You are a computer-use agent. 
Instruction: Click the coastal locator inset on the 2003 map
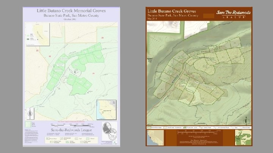coord(107,110)
